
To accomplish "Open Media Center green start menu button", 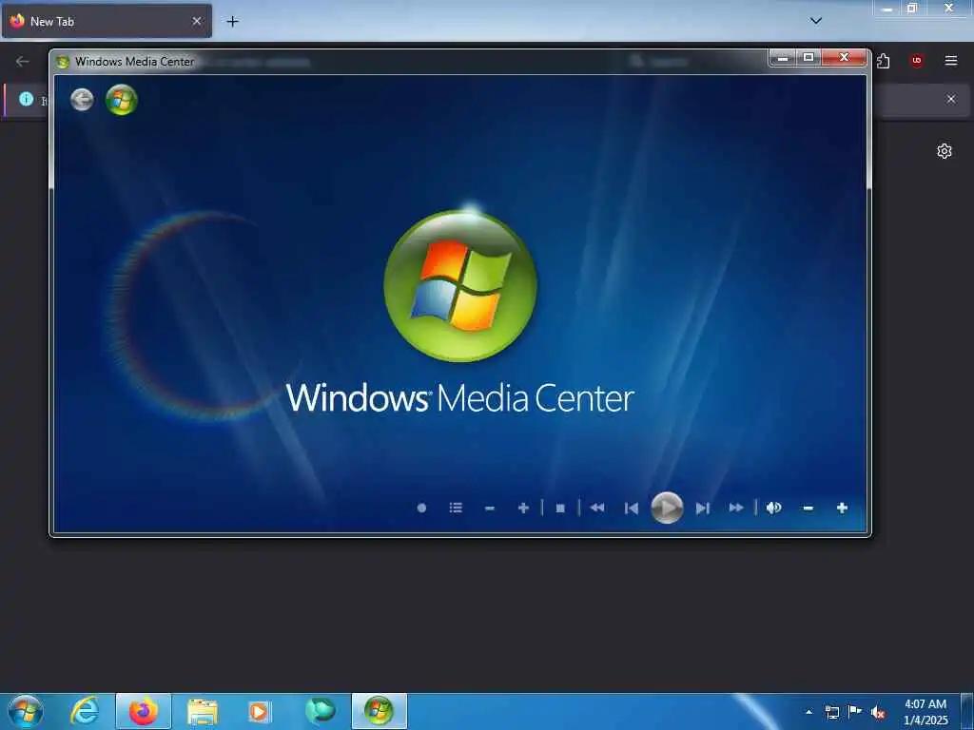I will tap(121, 100).
